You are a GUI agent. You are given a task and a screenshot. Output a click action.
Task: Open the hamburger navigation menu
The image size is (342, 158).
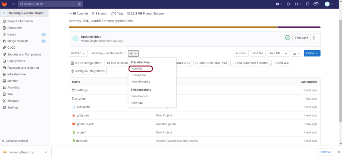(x=13, y=4)
